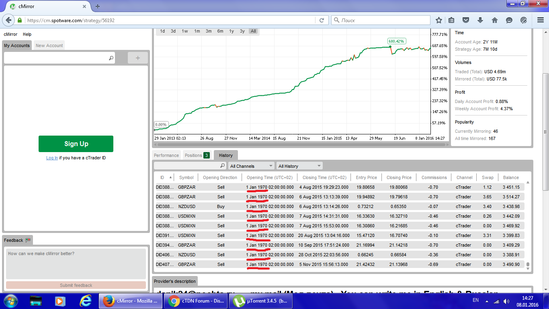Bookmark this page with star icon
Screen dimensions: 549x309
coord(439,20)
